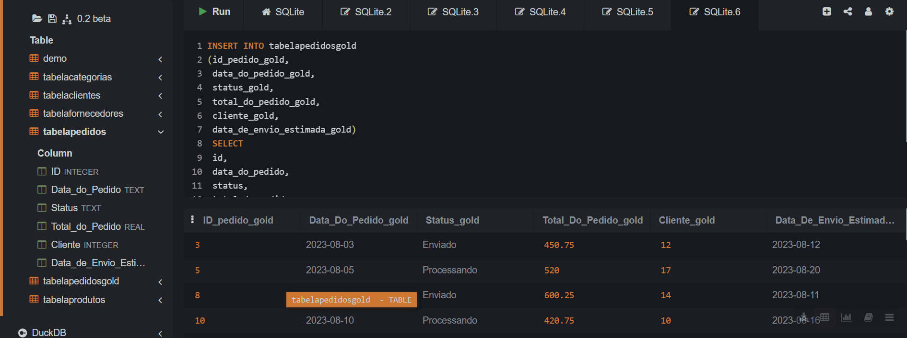Expand the tabelapedidosgold table in sidebar
Viewport: 907px width, 338px height.
(x=160, y=282)
